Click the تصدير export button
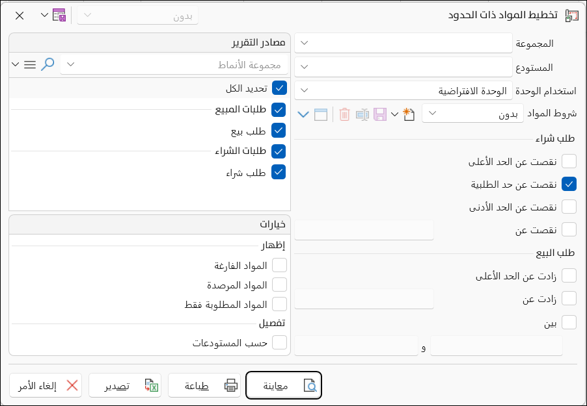This screenshot has width=587, height=406. point(125,385)
